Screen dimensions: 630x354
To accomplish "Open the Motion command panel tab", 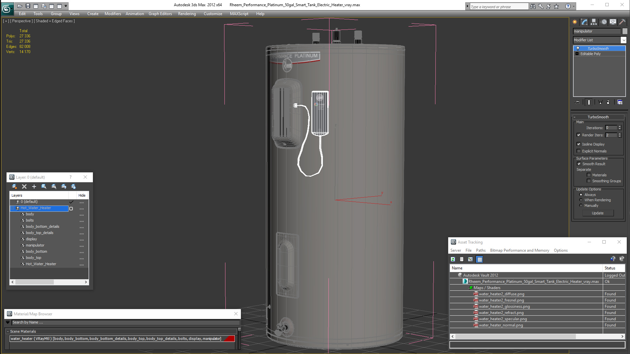I will tap(604, 22).
